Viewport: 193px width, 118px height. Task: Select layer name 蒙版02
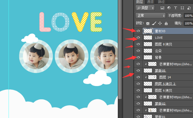[160, 104]
